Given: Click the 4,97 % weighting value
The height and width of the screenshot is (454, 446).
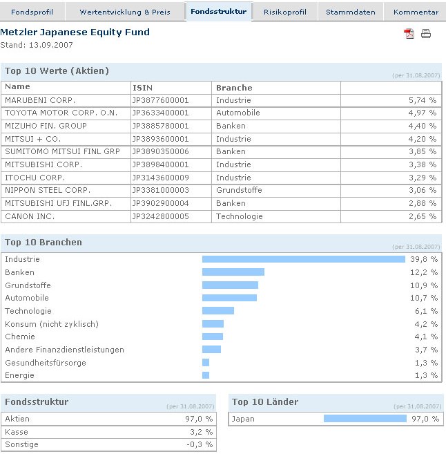Looking at the screenshot, I should pyautogui.click(x=423, y=113).
